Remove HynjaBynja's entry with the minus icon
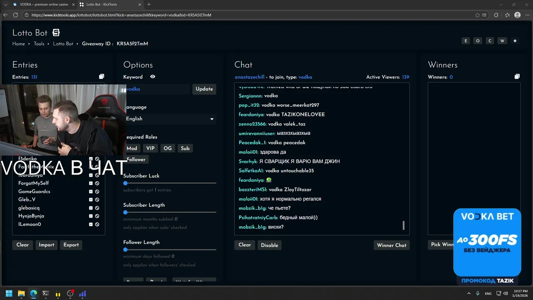Viewport: 533px width, 300px height. [x=91, y=216]
